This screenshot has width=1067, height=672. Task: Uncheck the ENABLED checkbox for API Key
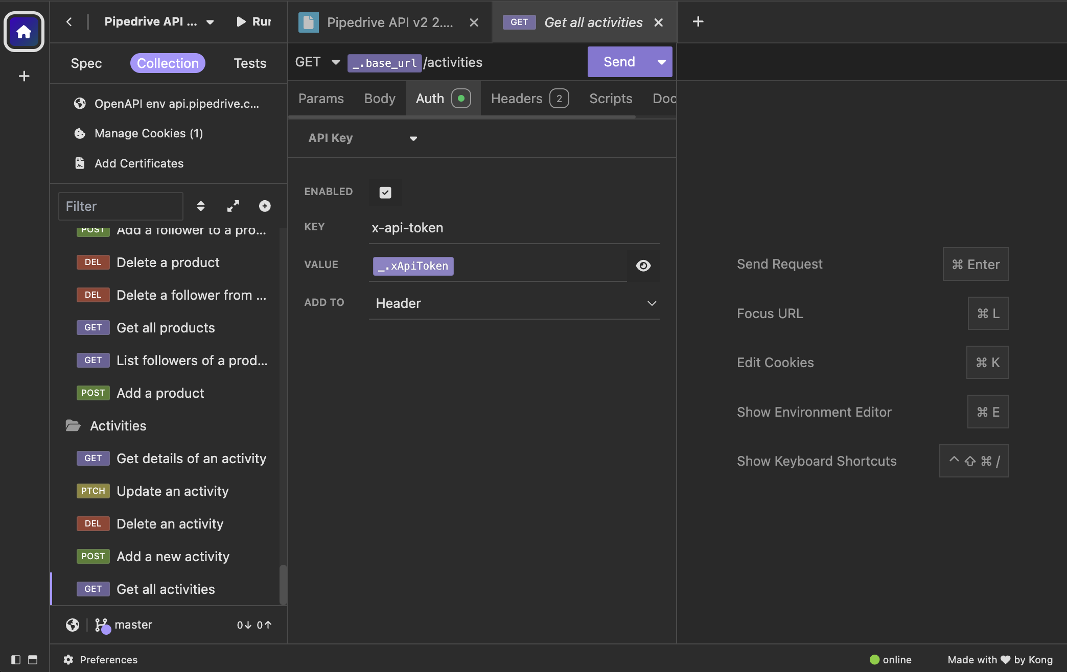click(385, 192)
